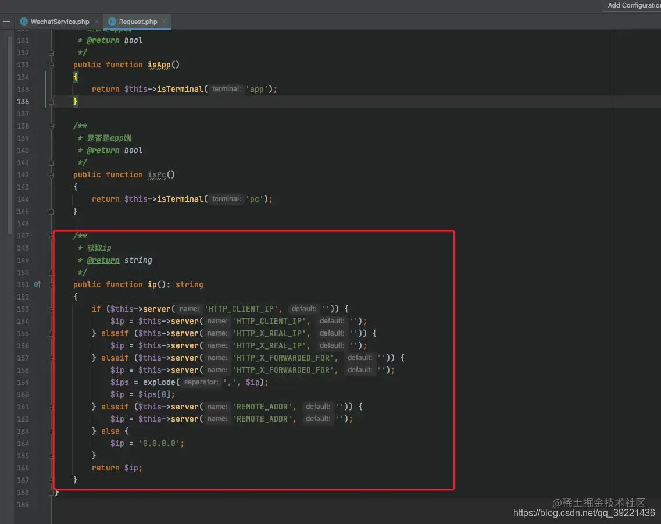The image size is (661, 524).
Task: Click the @return tag on line 149
Action: click(103, 260)
